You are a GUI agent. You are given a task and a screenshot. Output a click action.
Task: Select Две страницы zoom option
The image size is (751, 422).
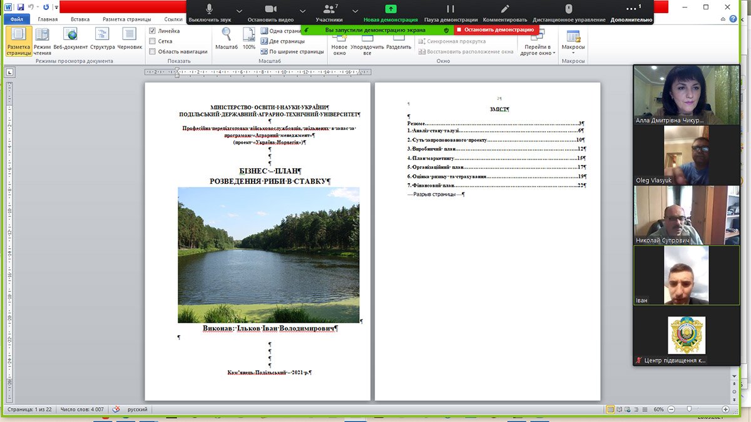click(282, 41)
